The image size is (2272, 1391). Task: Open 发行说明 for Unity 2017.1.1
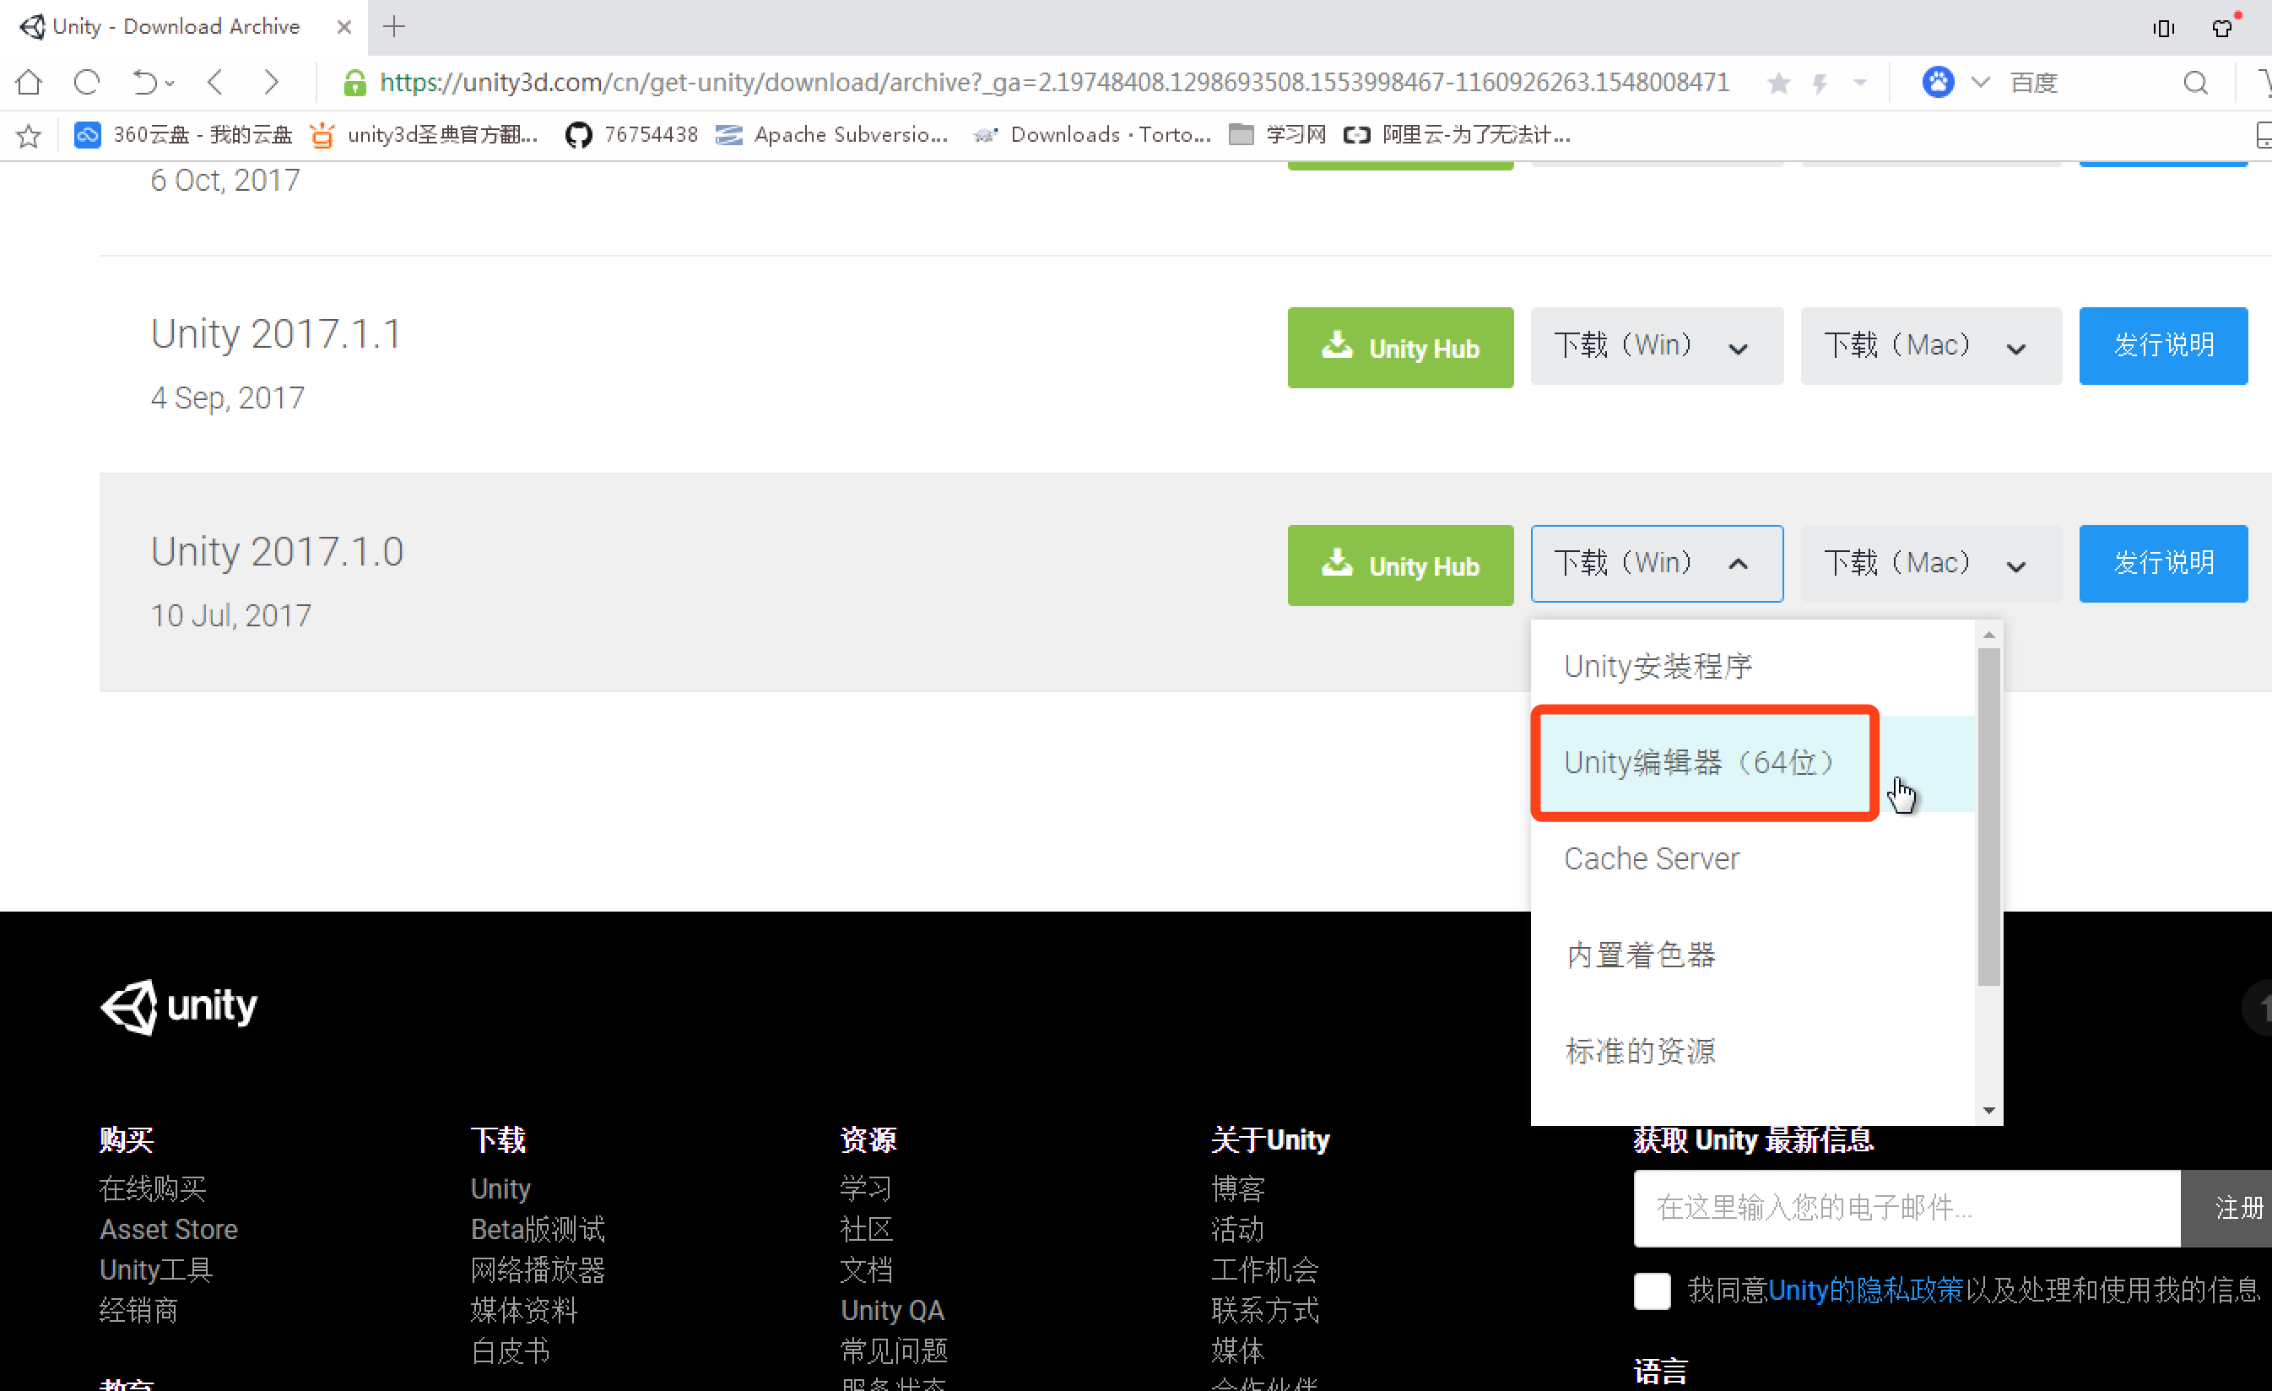pyautogui.click(x=2163, y=346)
